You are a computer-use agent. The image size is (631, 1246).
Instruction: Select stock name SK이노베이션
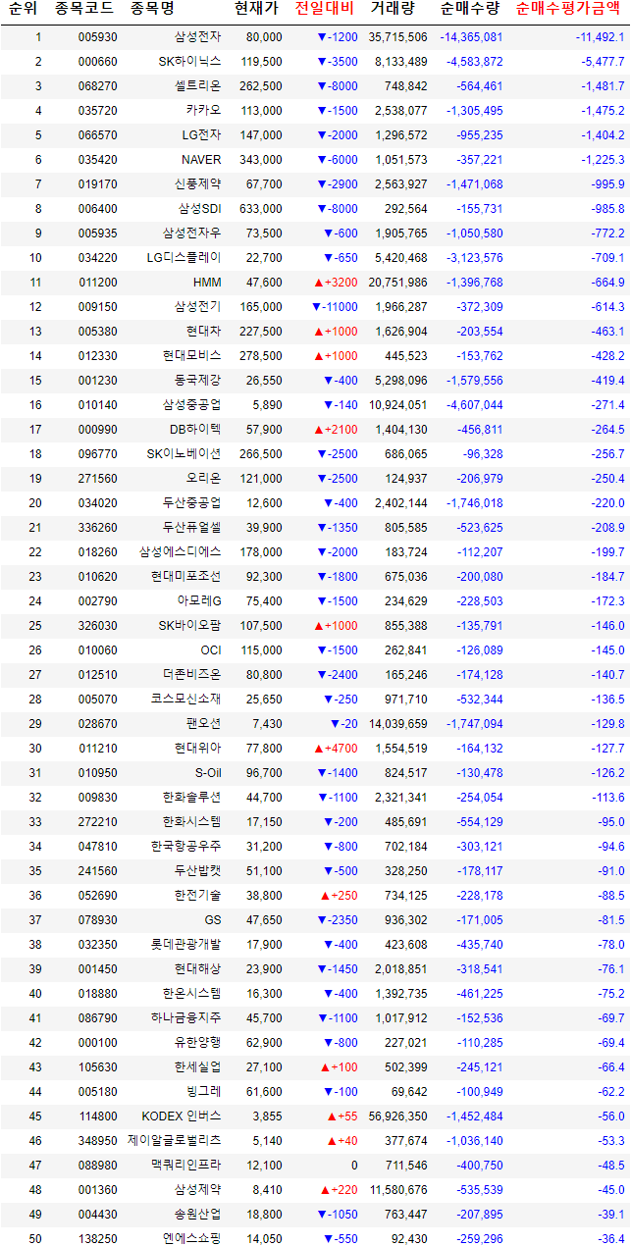click(x=184, y=454)
